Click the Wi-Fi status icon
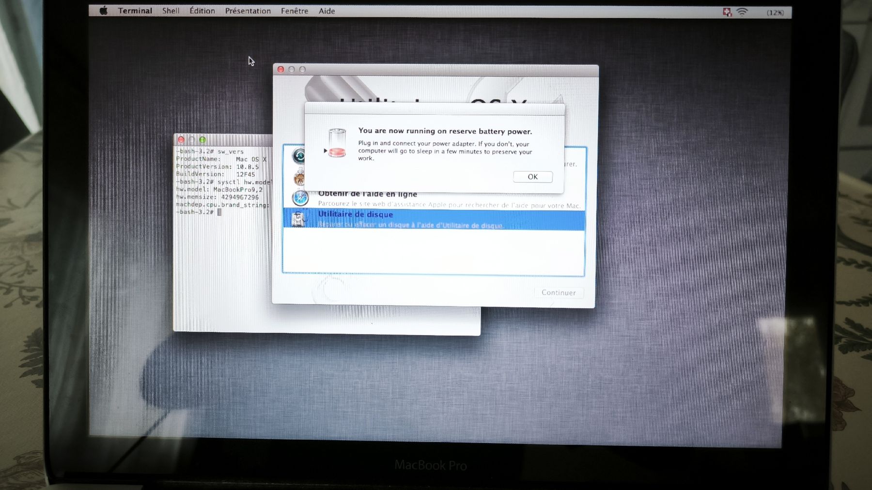This screenshot has width=872, height=490. click(742, 12)
